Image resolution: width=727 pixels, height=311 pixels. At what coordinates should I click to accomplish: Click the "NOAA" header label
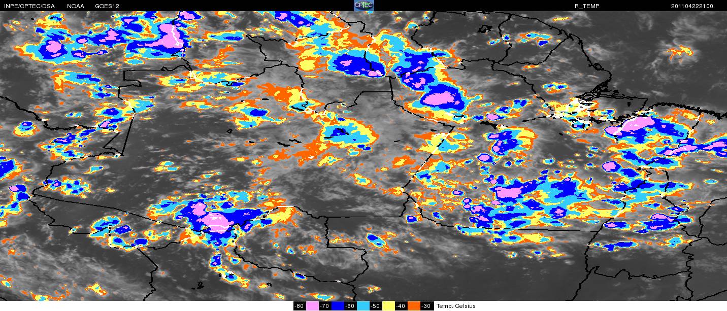(76, 6)
